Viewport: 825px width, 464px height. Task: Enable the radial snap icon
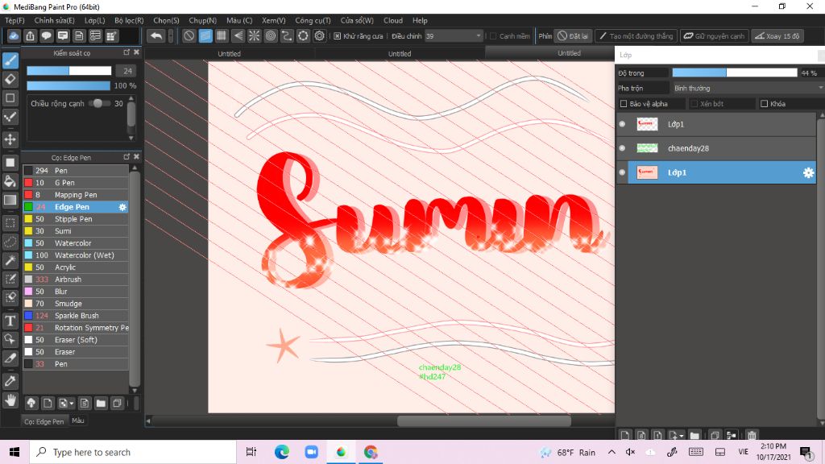(x=254, y=35)
